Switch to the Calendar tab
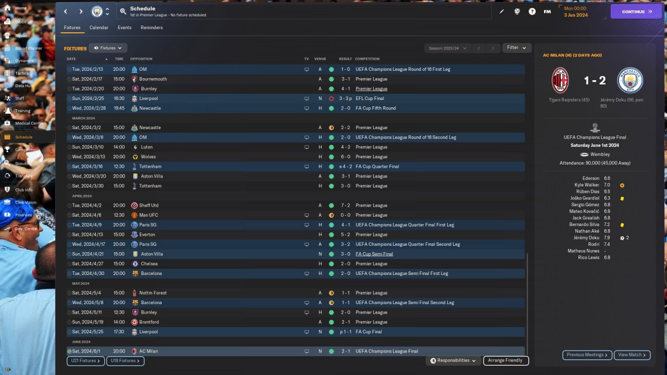 point(99,28)
